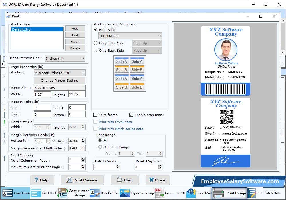Image resolution: width=286 pixels, height=200 pixels.
Task: Select Print Design tool
Action: tap(229, 193)
